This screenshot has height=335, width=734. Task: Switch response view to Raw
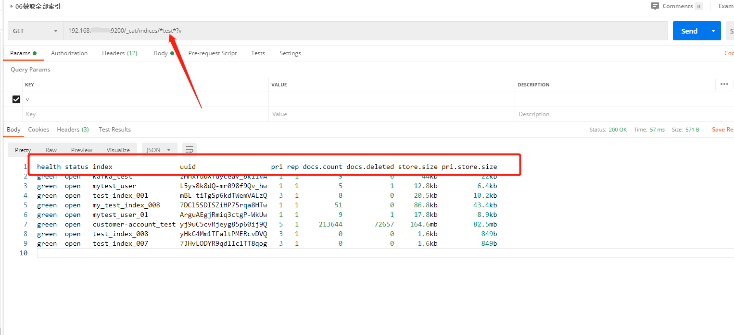[x=51, y=150]
